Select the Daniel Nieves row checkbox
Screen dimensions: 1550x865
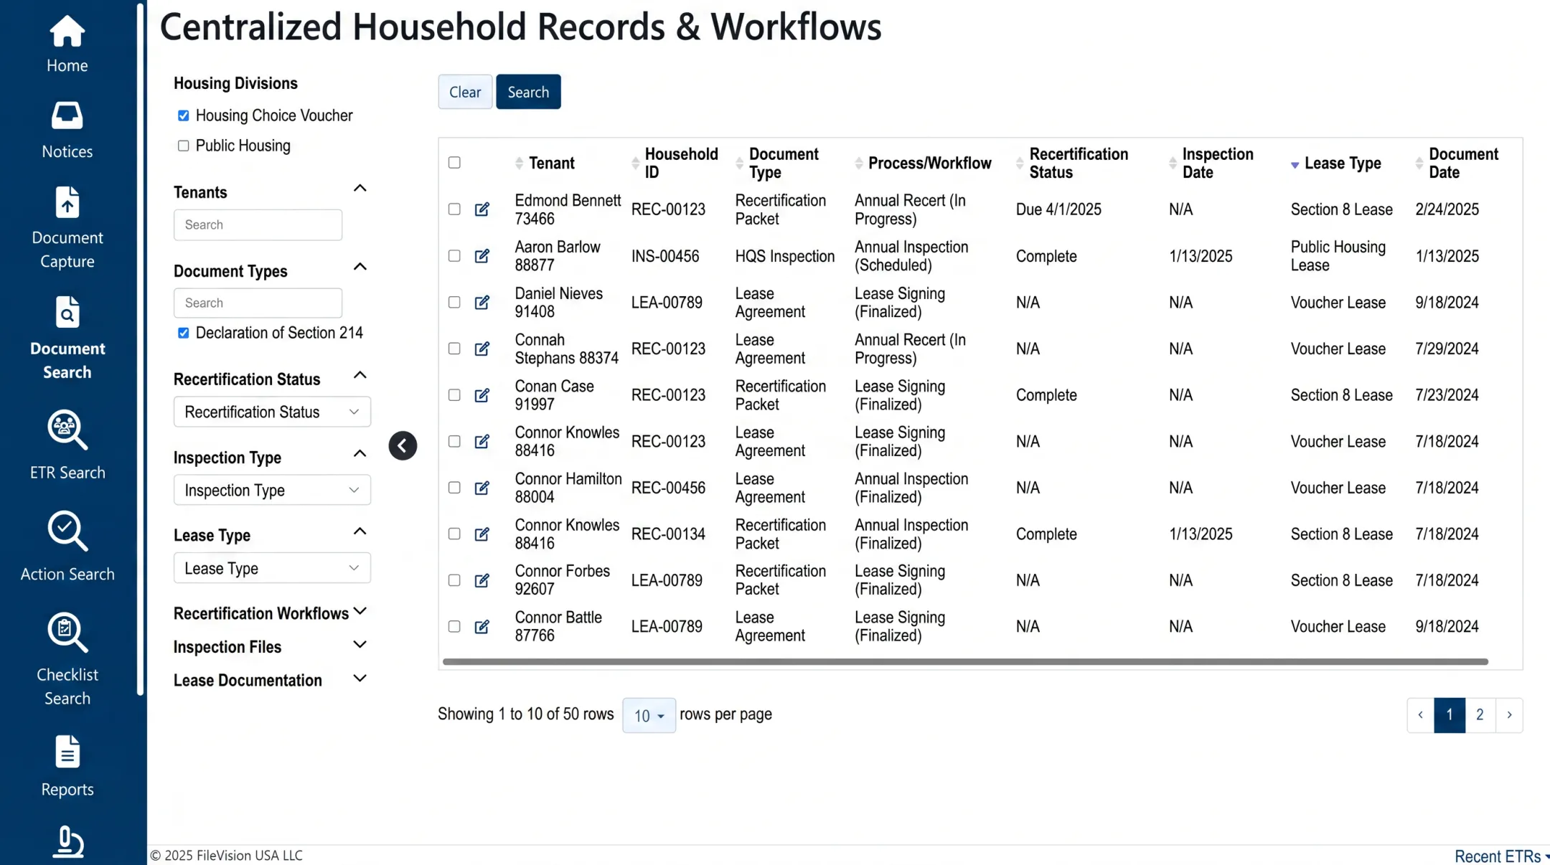(454, 303)
